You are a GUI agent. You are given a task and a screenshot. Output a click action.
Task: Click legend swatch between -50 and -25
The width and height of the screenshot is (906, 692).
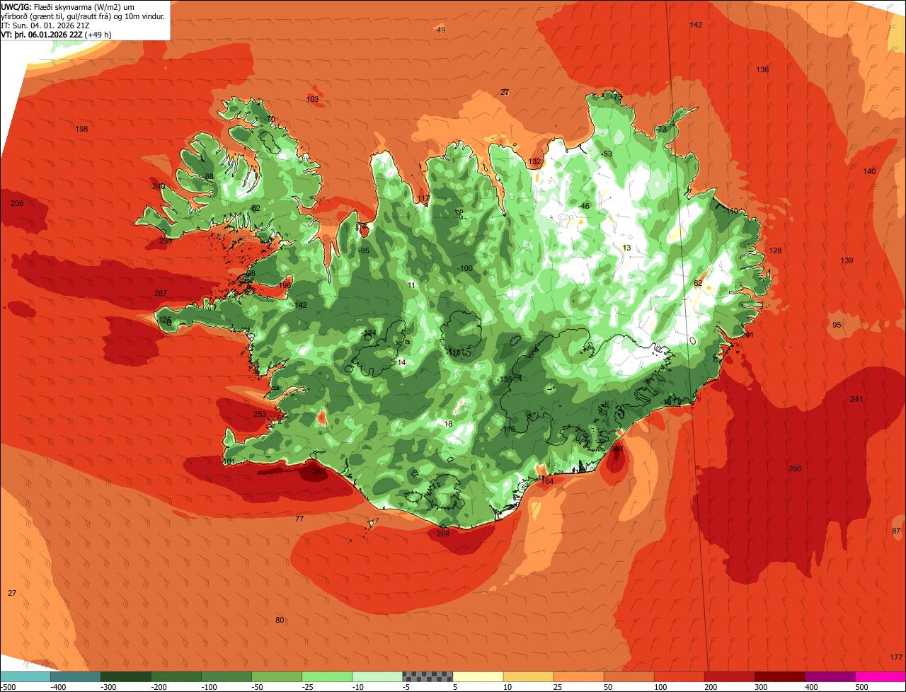[276, 676]
